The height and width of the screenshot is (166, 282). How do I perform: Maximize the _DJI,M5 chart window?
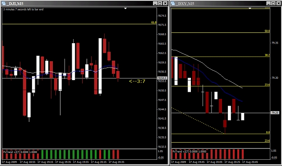[160, 4]
